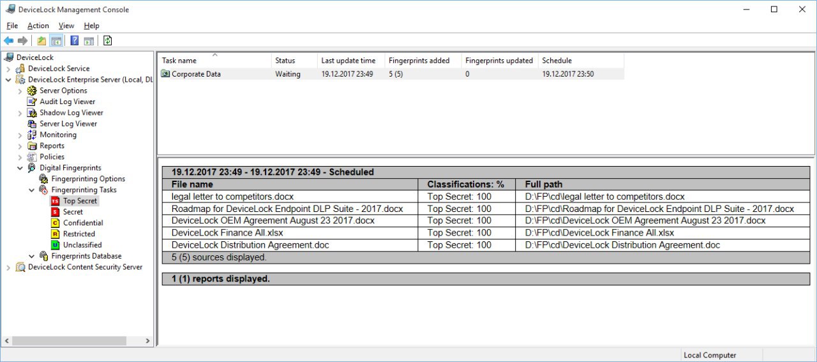The height and width of the screenshot is (362, 817).
Task: Sort by the Fingerprints added column header
Action: pyautogui.click(x=423, y=61)
